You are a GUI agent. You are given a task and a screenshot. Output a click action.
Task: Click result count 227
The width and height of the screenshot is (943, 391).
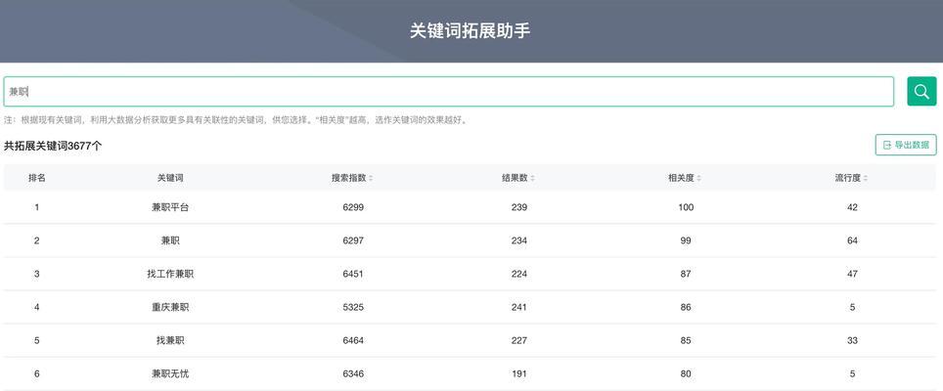[x=519, y=340]
